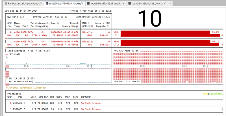Click the 60s marker in the GPU graph

(184, 66)
